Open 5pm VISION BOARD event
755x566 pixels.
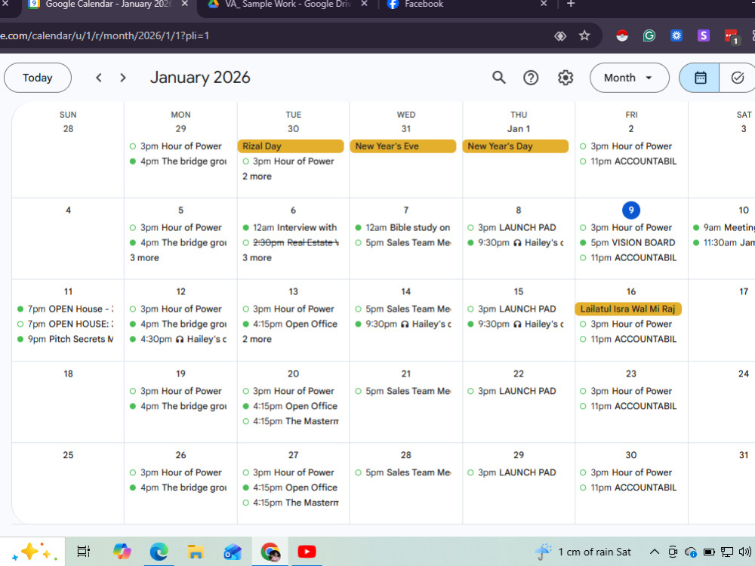coord(628,242)
